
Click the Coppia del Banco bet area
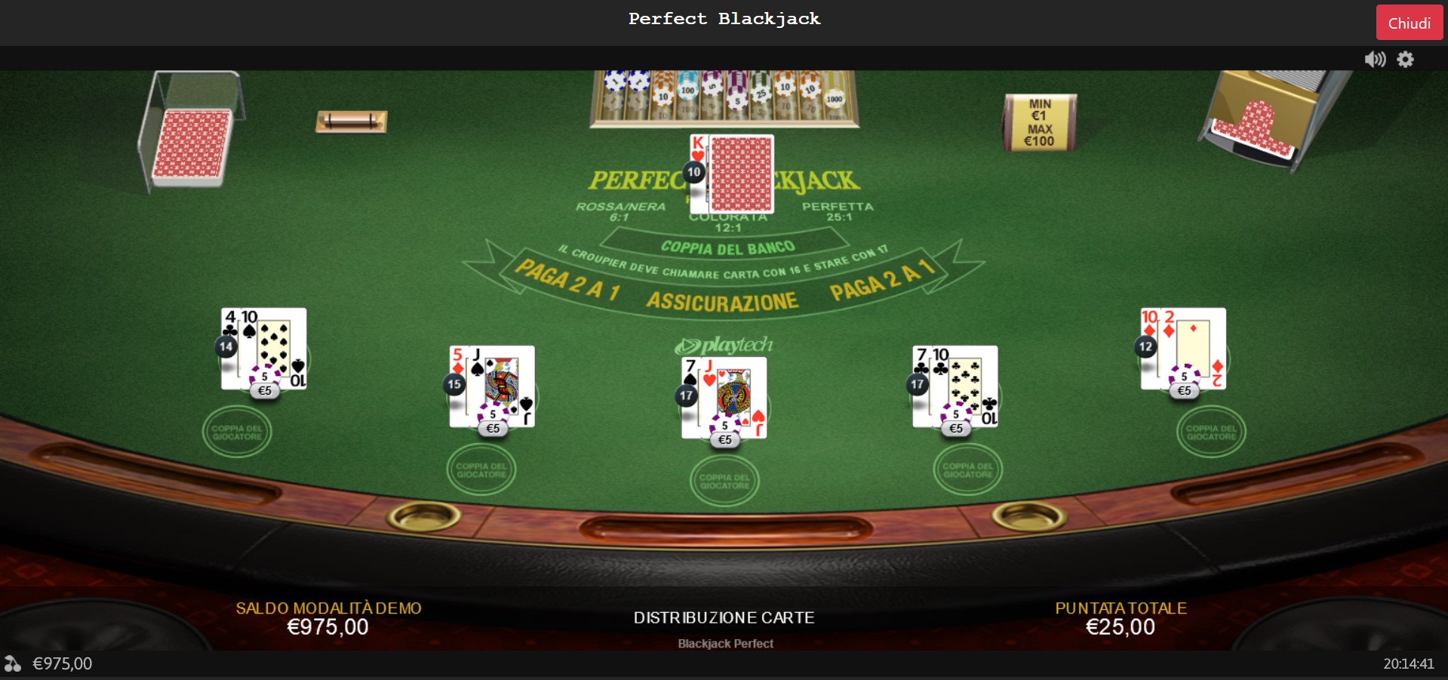727,248
